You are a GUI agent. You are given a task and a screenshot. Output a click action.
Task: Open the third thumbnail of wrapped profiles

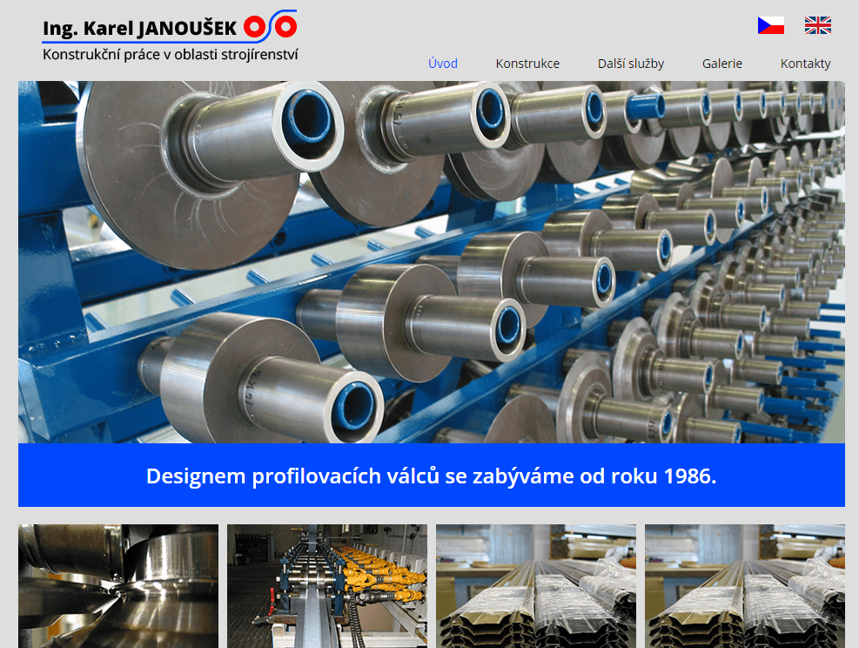coord(536,586)
